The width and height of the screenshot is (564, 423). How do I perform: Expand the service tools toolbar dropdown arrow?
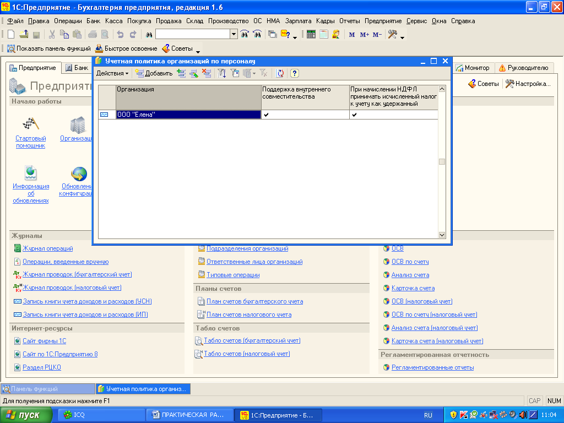click(403, 37)
